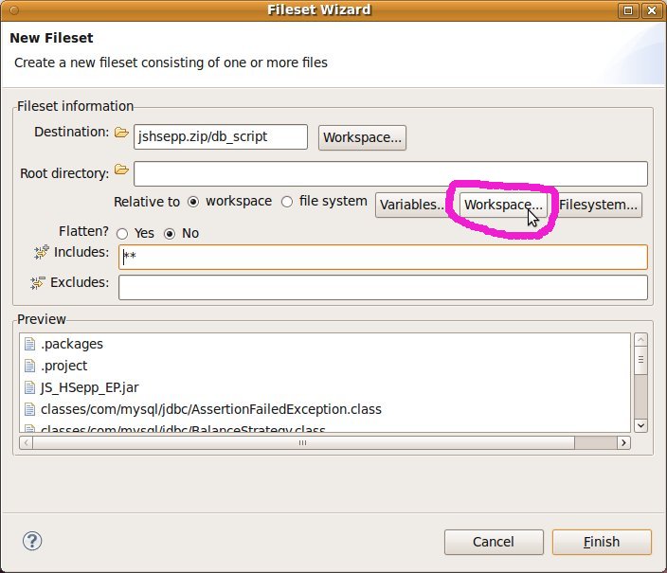Click the Root directory text field
This screenshot has height=573, width=667.
coord(390,174)
